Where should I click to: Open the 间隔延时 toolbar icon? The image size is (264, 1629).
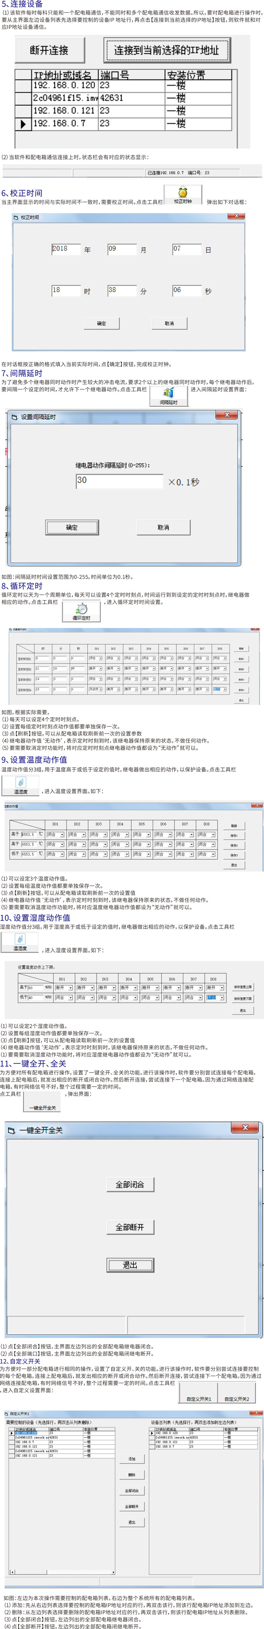coord(168,396)
